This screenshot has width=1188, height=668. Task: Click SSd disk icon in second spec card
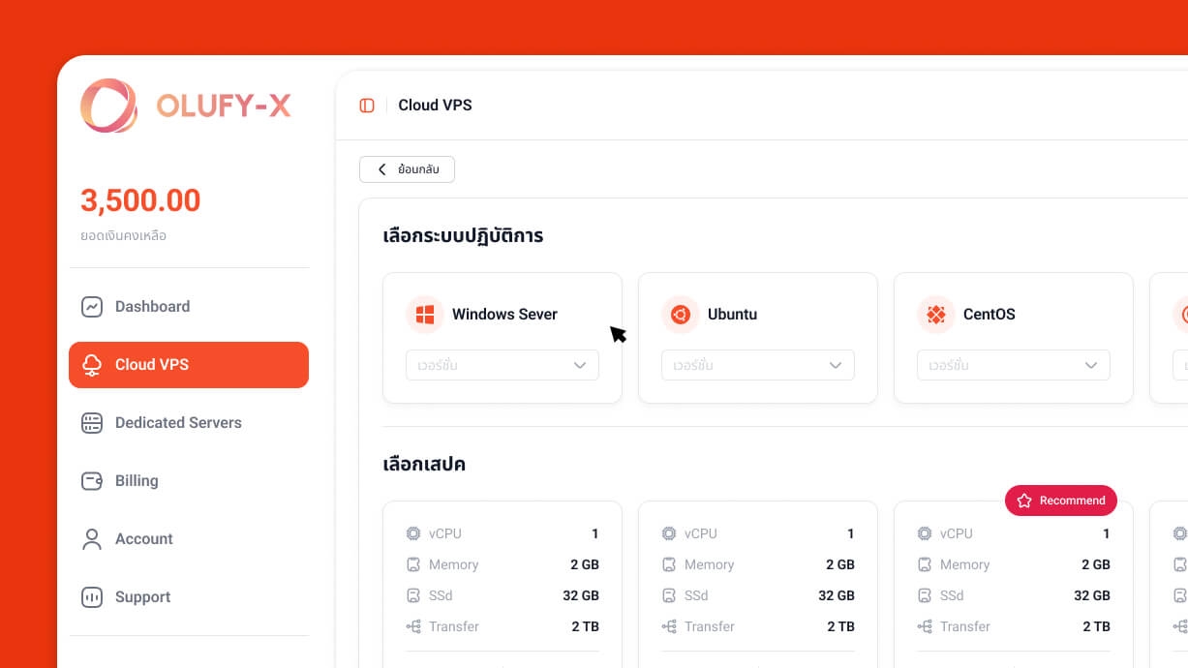click(x=669, y=595)
